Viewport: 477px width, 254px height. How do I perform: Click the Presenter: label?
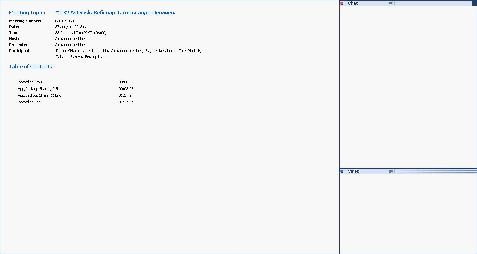click(x=19, y=45)
